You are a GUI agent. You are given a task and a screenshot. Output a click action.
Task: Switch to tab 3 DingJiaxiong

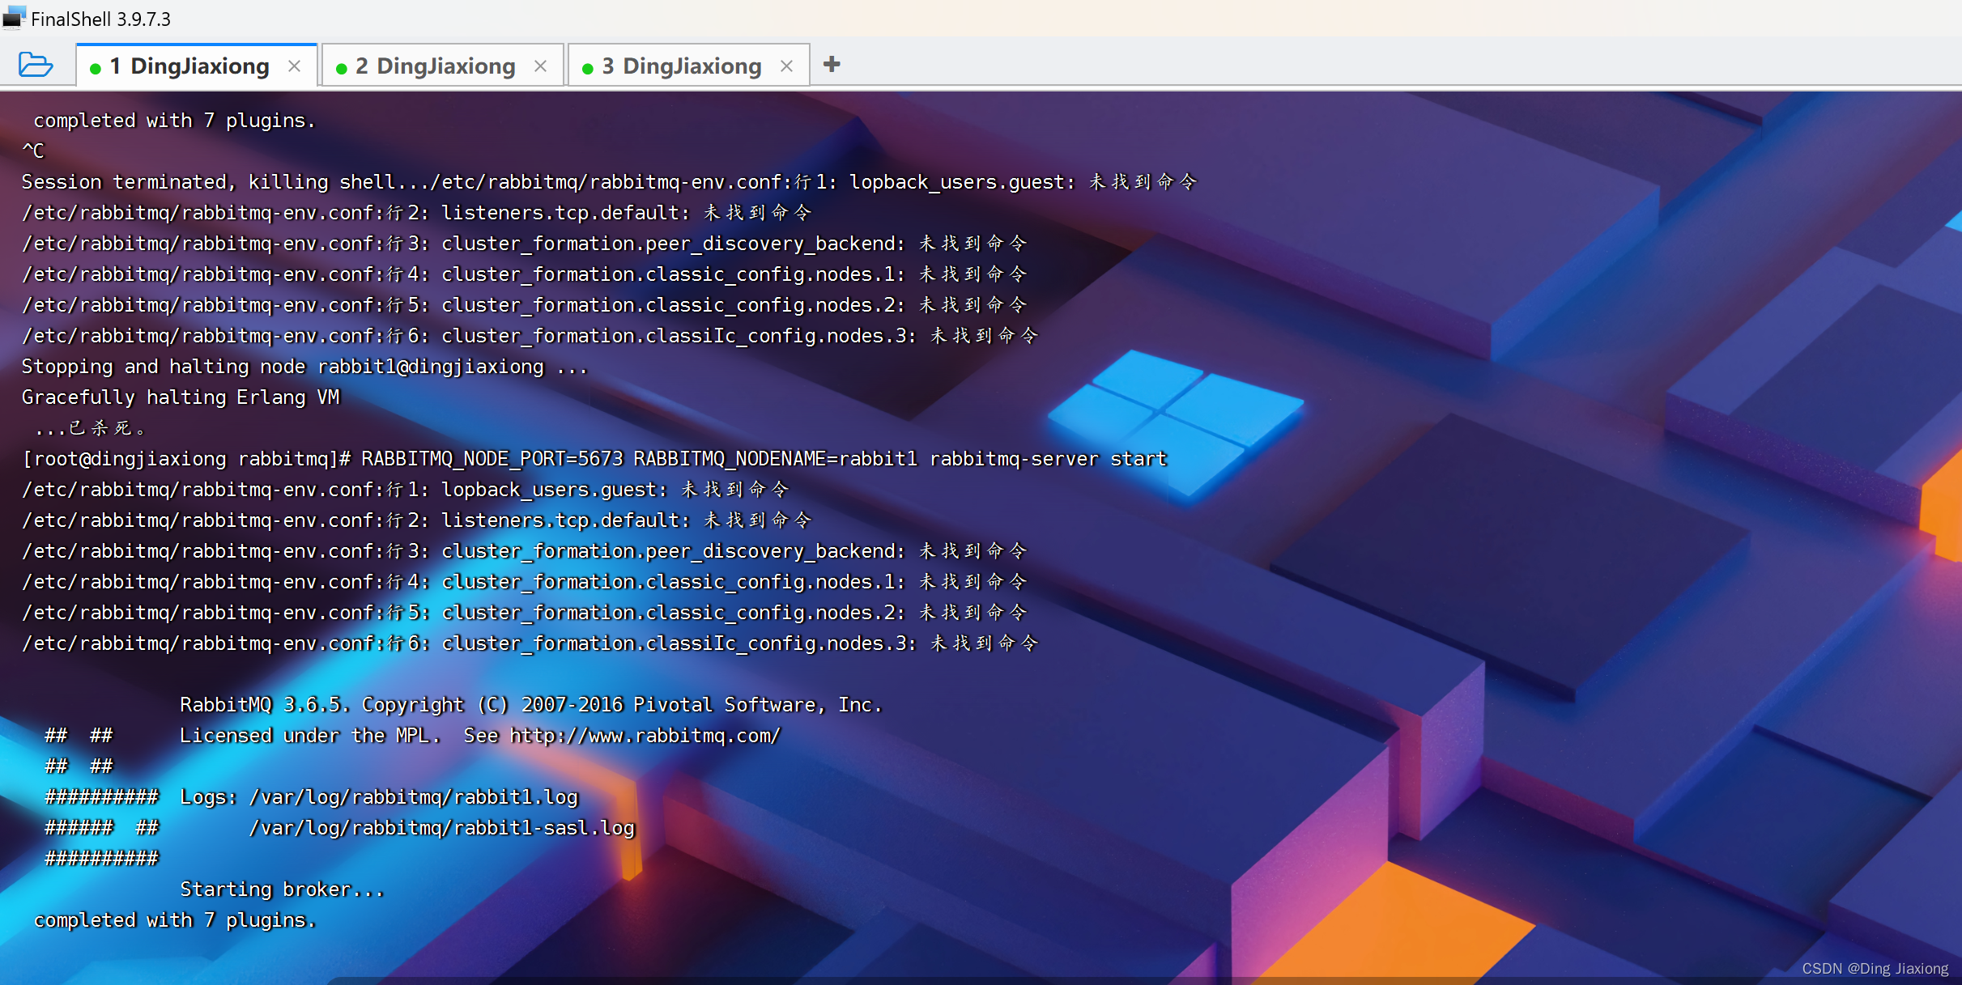coord(688,66)
